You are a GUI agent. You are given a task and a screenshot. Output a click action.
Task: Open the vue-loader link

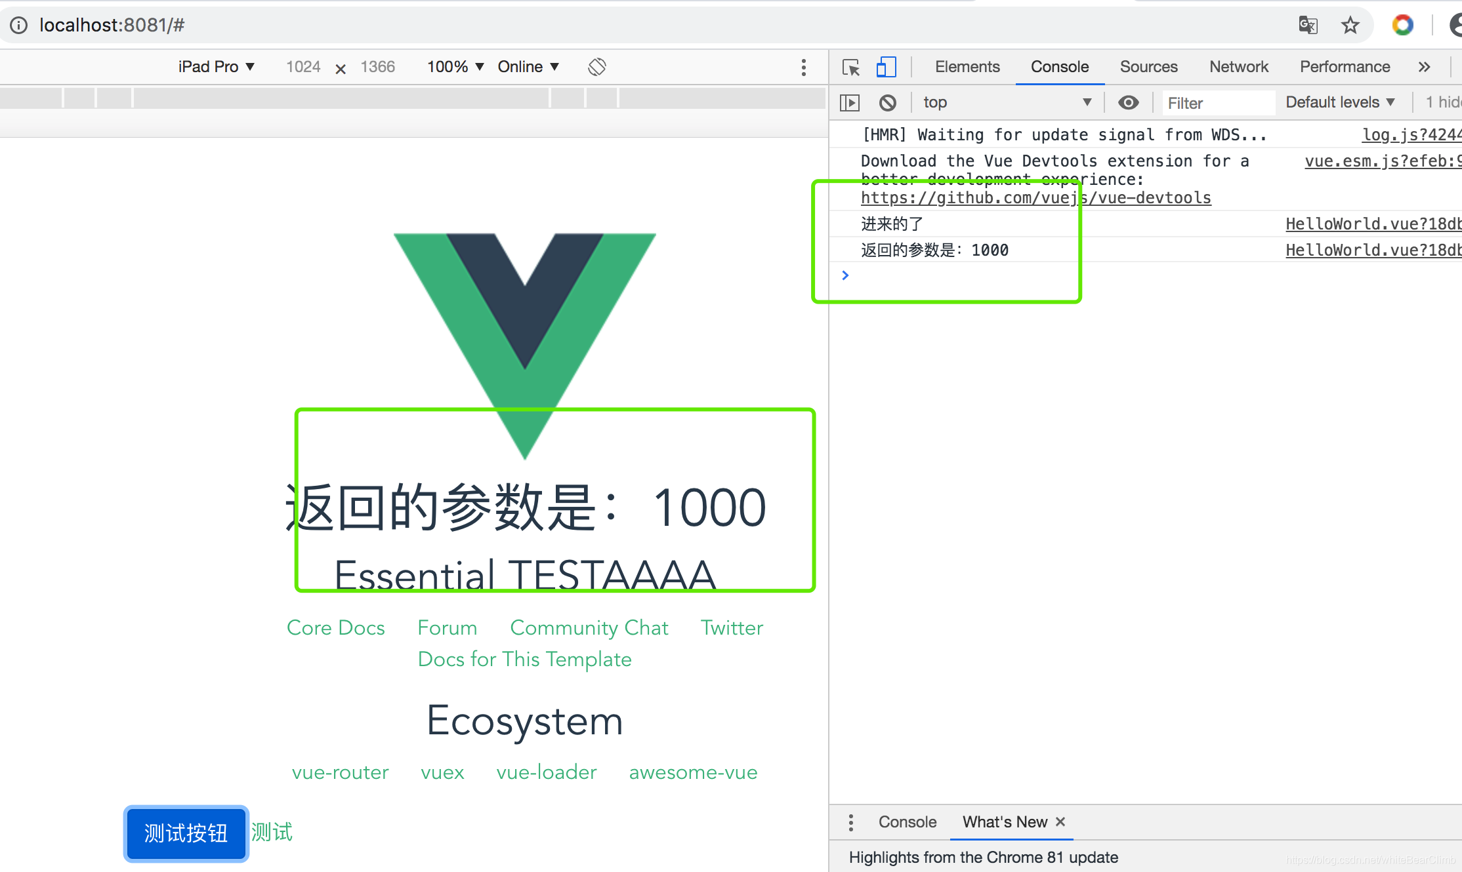pyautogui.click(x=547, y=772)
